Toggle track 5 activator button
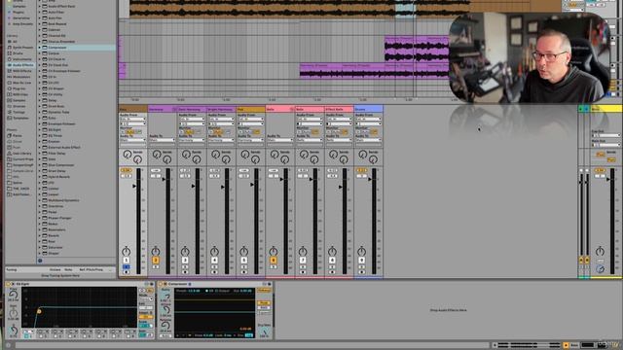Screen dimensions: 623x350 (243, 261)
